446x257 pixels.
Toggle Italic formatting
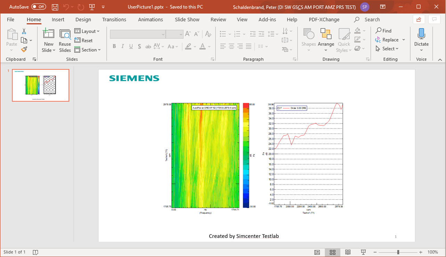coord(122,47)
